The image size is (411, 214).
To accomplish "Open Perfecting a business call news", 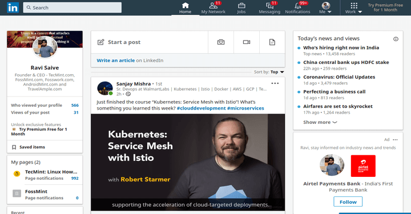I will coord(334,92).
